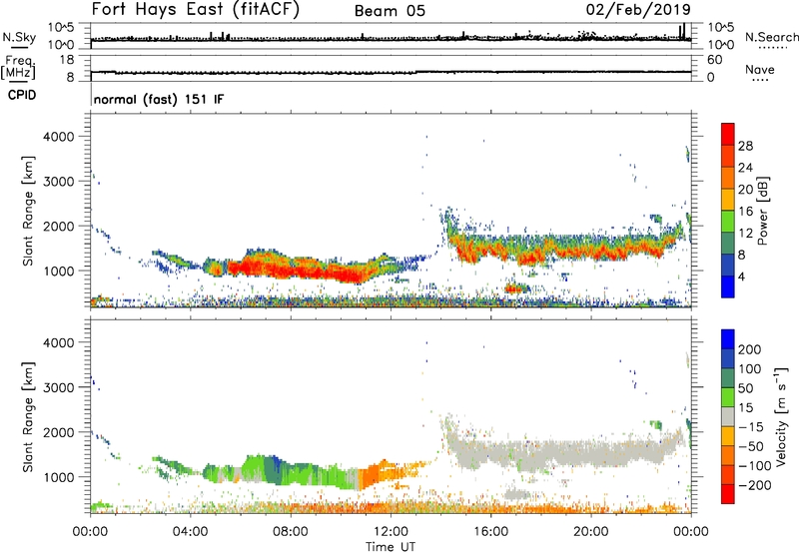
Task: Click the Velocity [m s⁻¹] colorbar title
Action: pyautogui.click(x=781, y=417)
